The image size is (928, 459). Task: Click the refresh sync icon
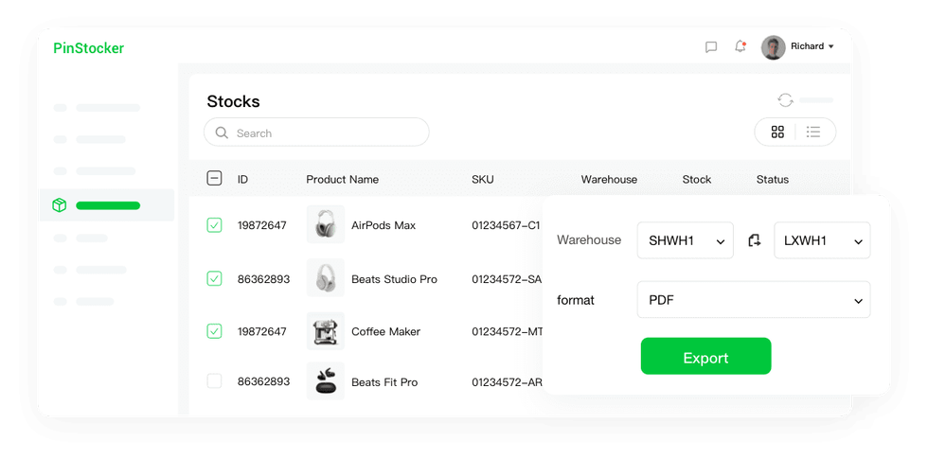coord(785,100)
